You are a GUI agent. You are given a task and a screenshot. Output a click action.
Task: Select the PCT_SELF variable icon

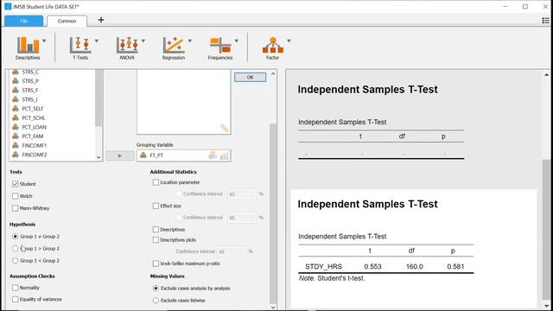(x=16, y=108)
